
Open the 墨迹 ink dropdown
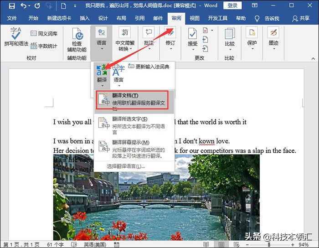point(273,39)
